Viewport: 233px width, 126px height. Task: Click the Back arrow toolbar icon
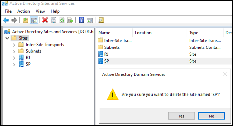pyautogui.click(x=6, y=20)
